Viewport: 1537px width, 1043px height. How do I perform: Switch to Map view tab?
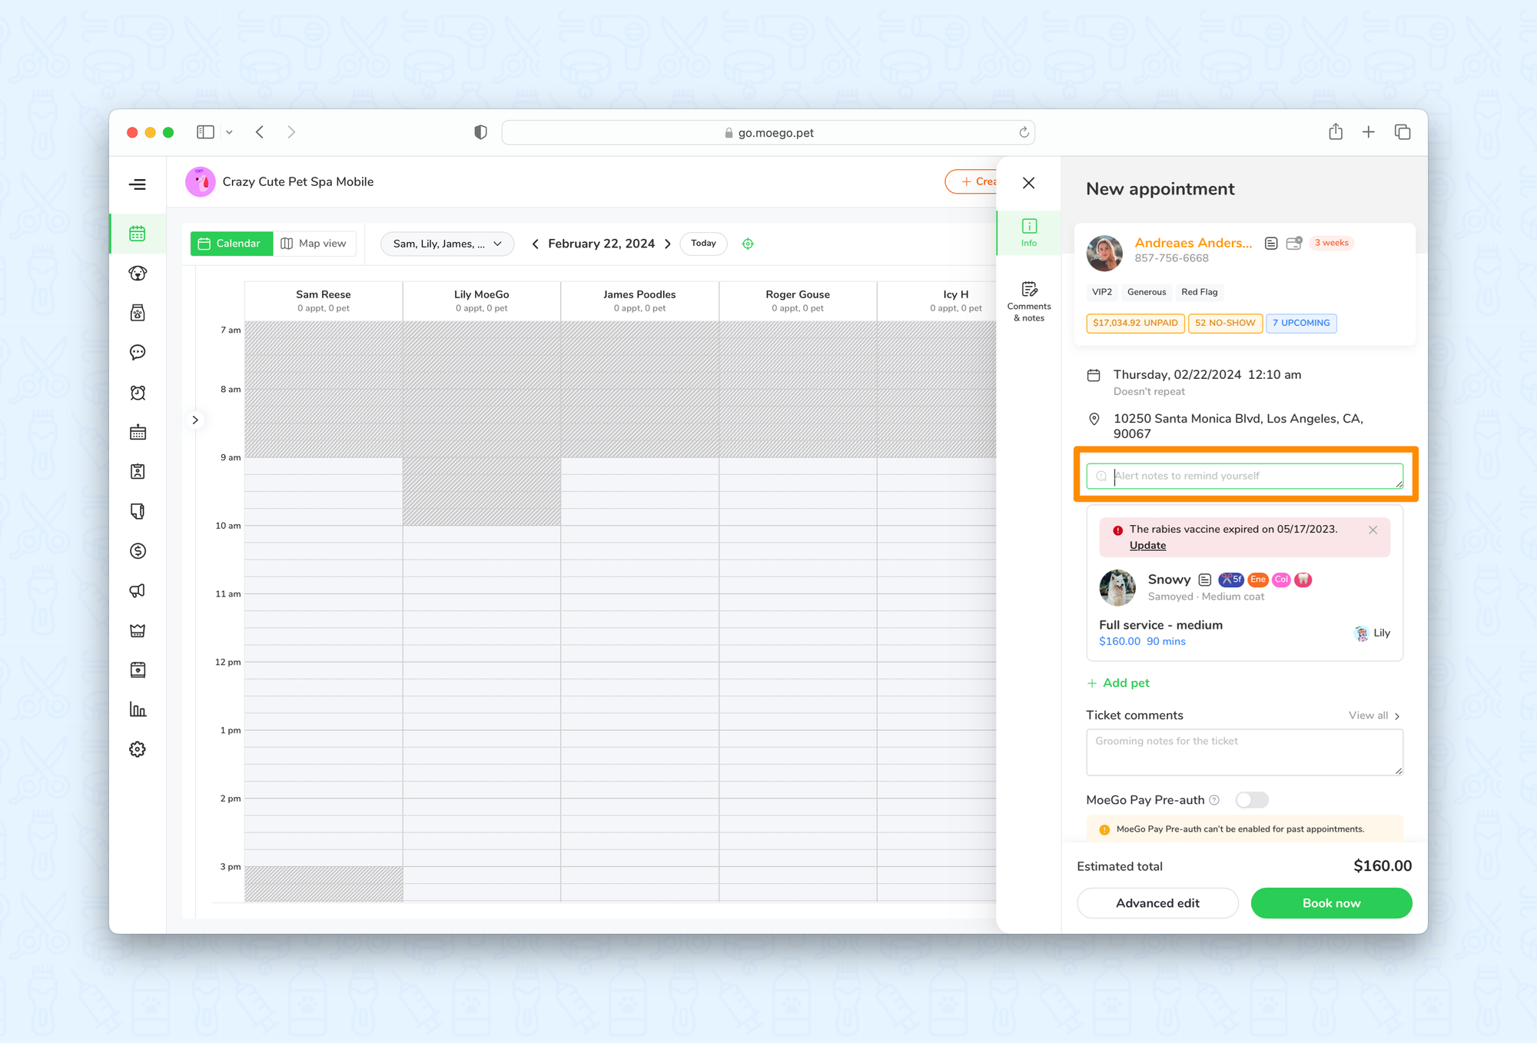coord(314,244)
